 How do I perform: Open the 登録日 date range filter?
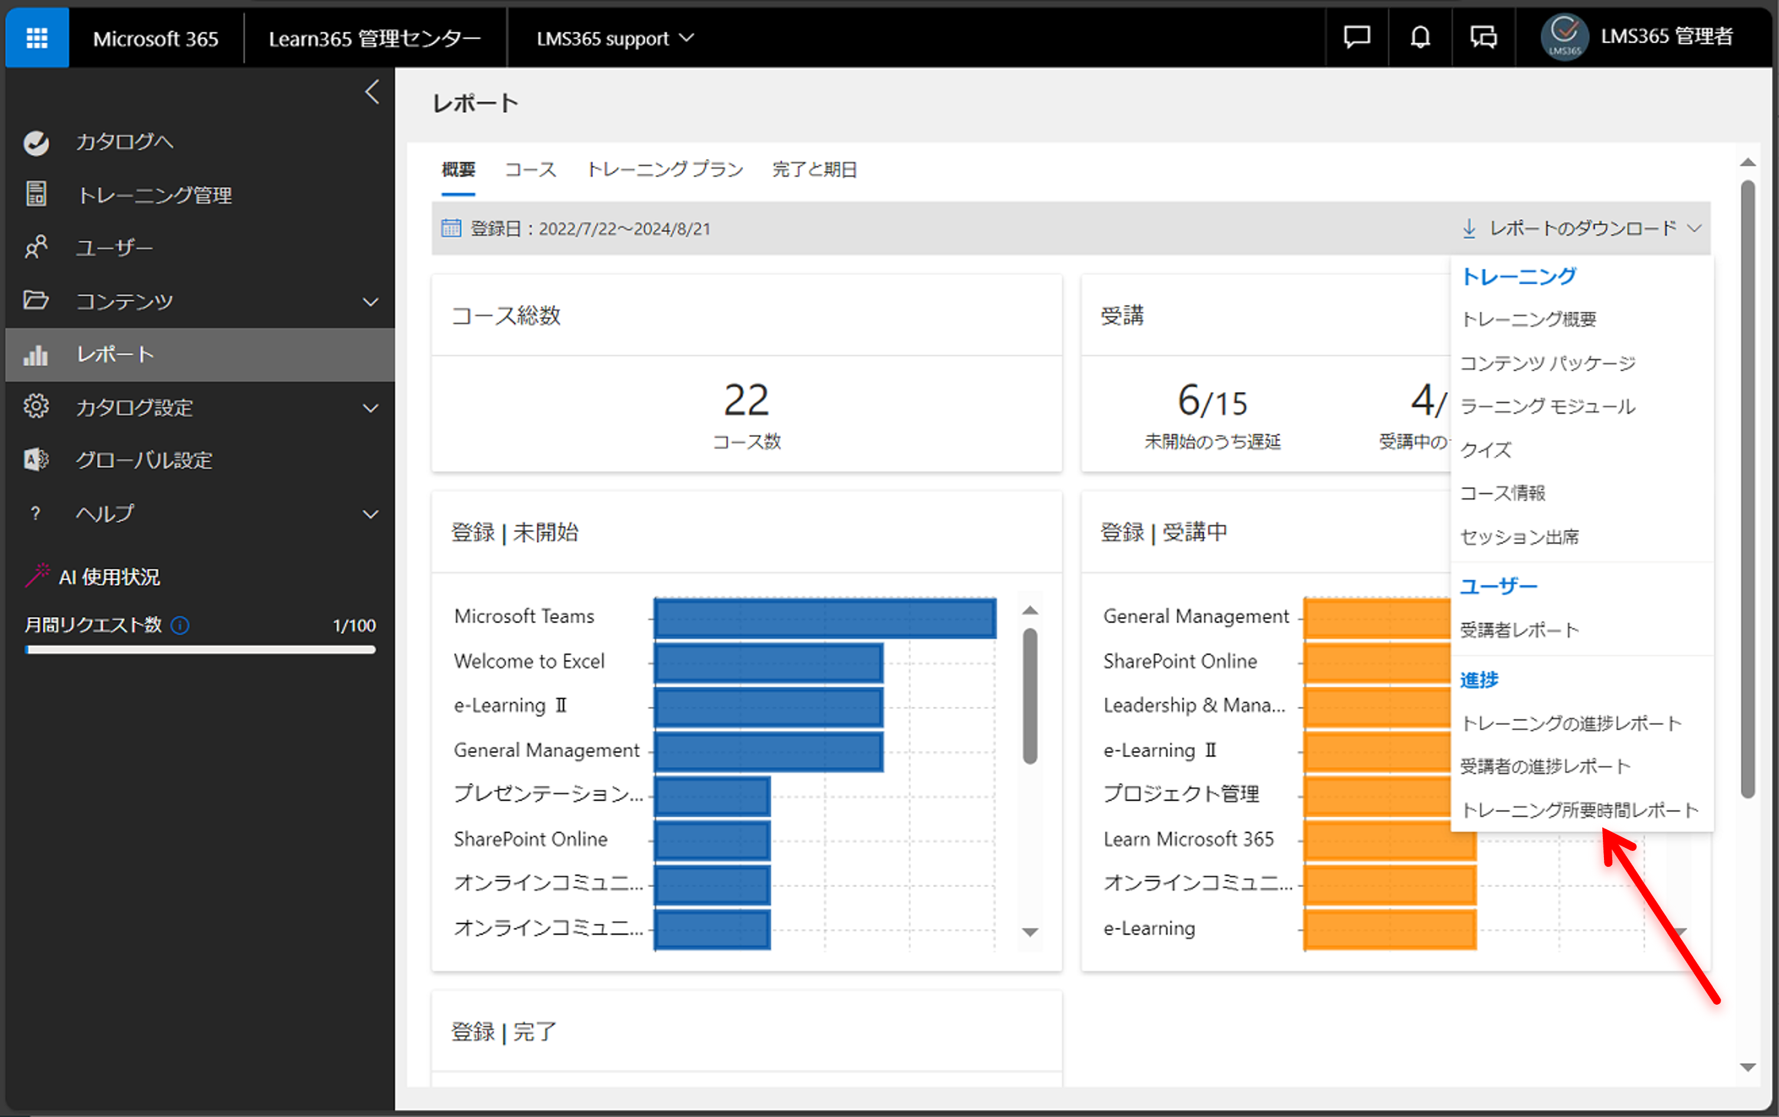tap(576, 228)
